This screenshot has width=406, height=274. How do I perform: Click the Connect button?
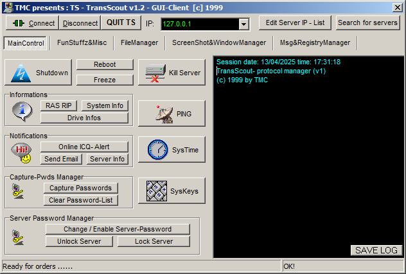coord(33,23)
